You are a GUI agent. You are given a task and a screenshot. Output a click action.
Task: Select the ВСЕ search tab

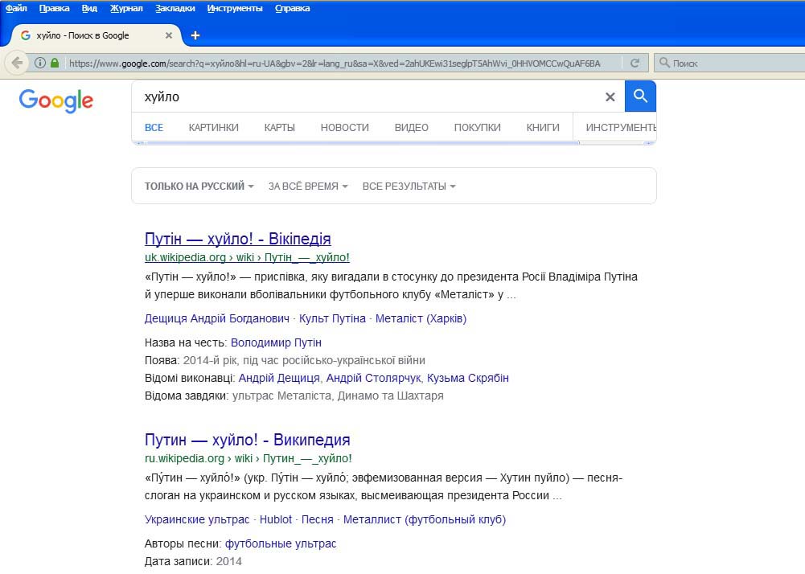[x=154, y=127]
